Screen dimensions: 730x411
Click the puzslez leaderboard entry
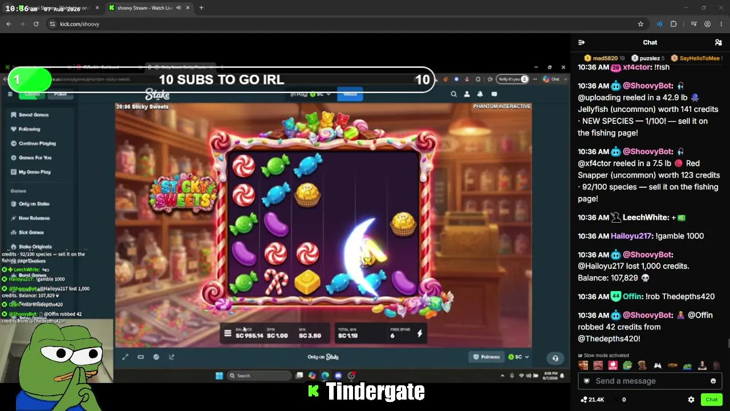coord(648,58)
